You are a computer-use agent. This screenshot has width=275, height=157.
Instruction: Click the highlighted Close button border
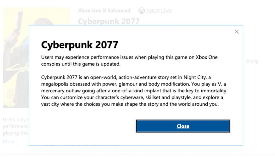(x=183, y=126)
